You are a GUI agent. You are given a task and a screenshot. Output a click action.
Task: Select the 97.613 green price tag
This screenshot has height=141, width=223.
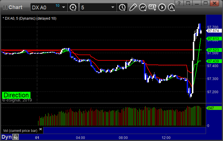click(214, 39)
